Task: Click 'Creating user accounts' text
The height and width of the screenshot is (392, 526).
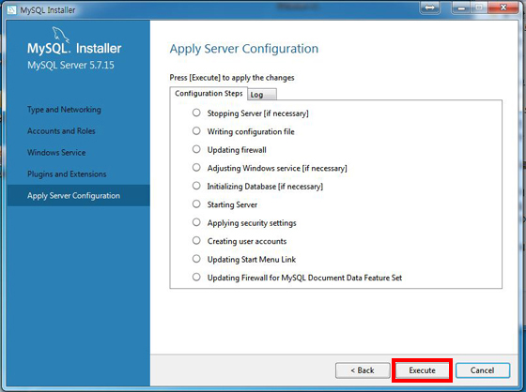Action: tap(247, 241)
